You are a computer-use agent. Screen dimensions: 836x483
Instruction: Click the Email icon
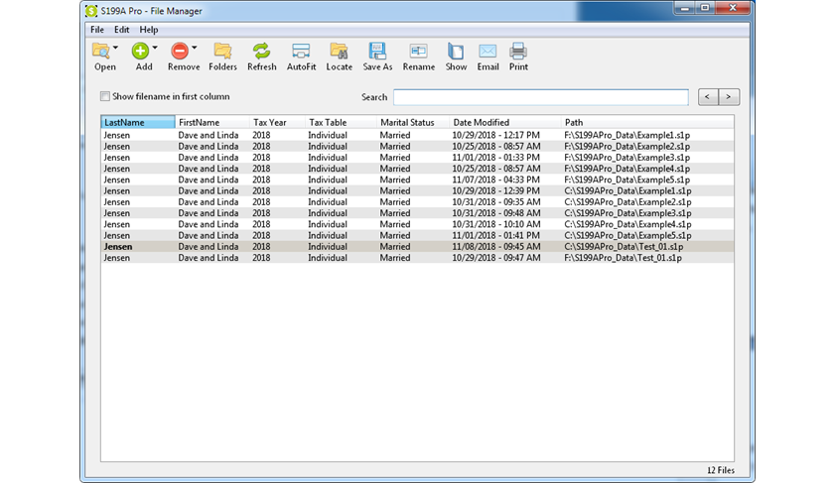[x=488, y=52]
